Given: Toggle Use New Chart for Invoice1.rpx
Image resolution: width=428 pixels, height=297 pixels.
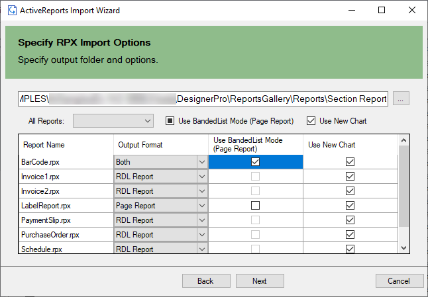Looking at the screenshot, I should (x=350, y=177).
